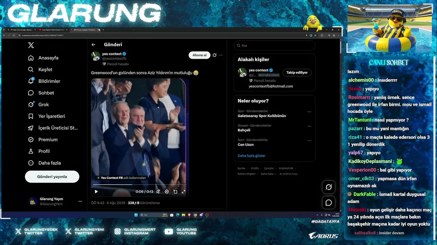Open more options for Can Uzun trend

point(309,140)
